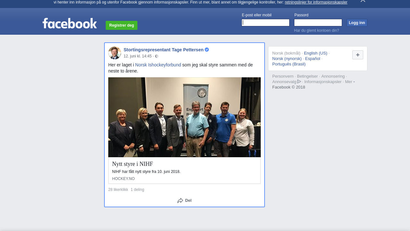
Task: Open retningslinjer for informasjonskapsler link
Action: (x=316, y=2)
